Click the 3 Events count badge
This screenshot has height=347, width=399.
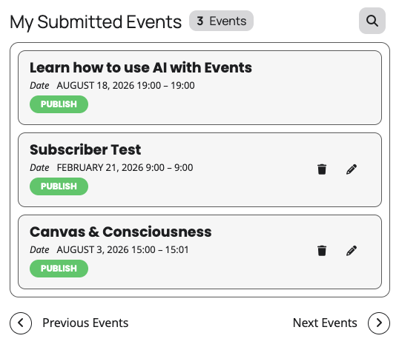(221, 21)
